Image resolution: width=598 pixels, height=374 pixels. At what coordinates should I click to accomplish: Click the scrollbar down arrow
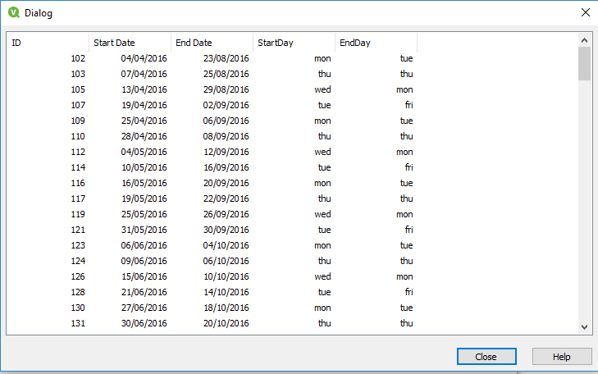584,326
